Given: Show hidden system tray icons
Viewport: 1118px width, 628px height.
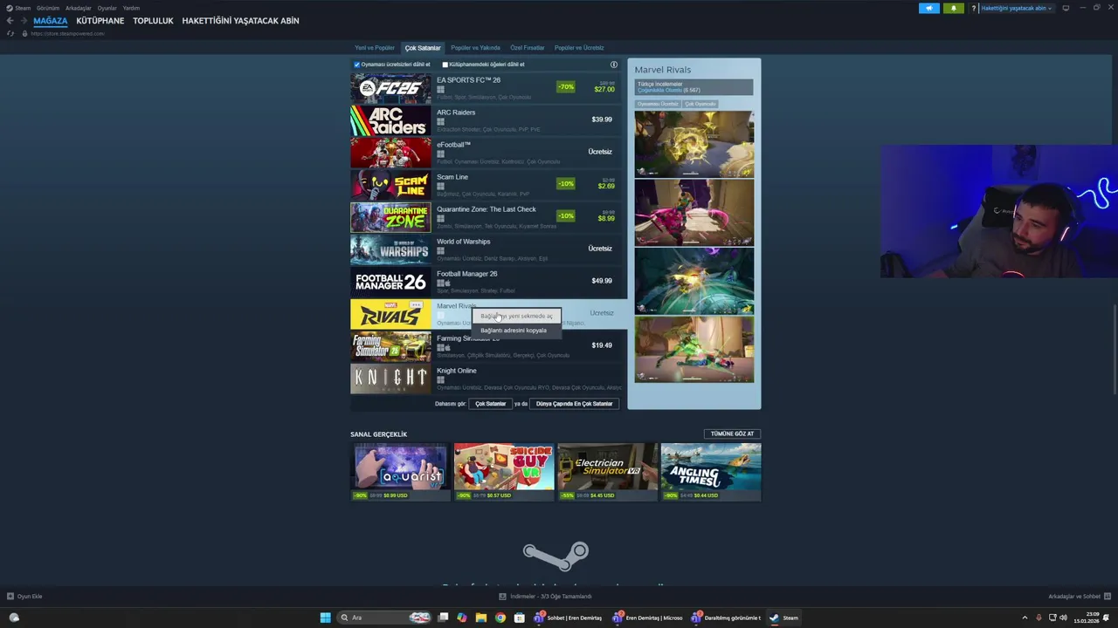Looking at the screenshot, I should pyautogui.click(x=1025, y=618).
